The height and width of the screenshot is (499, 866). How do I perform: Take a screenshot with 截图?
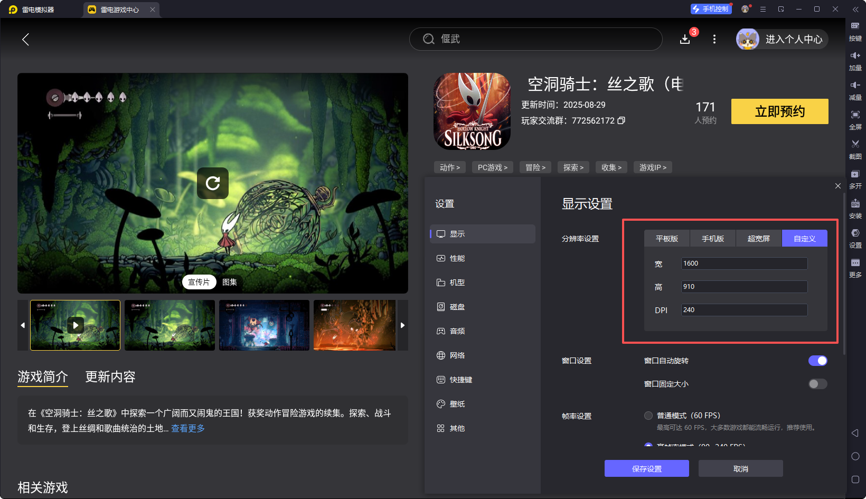click(855, 150)
